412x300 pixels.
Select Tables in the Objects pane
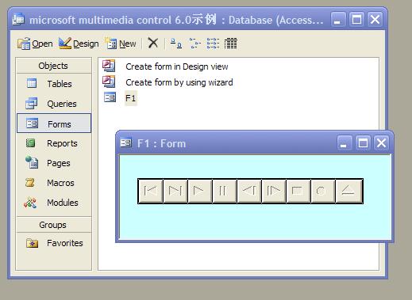pyautogui.click(x=54, y=84)
